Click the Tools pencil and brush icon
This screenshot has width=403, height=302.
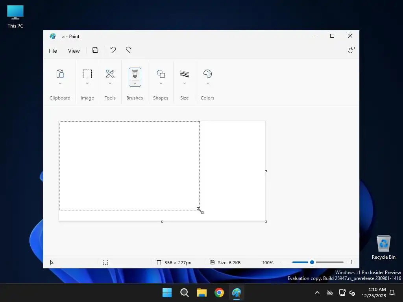[110, 74]
